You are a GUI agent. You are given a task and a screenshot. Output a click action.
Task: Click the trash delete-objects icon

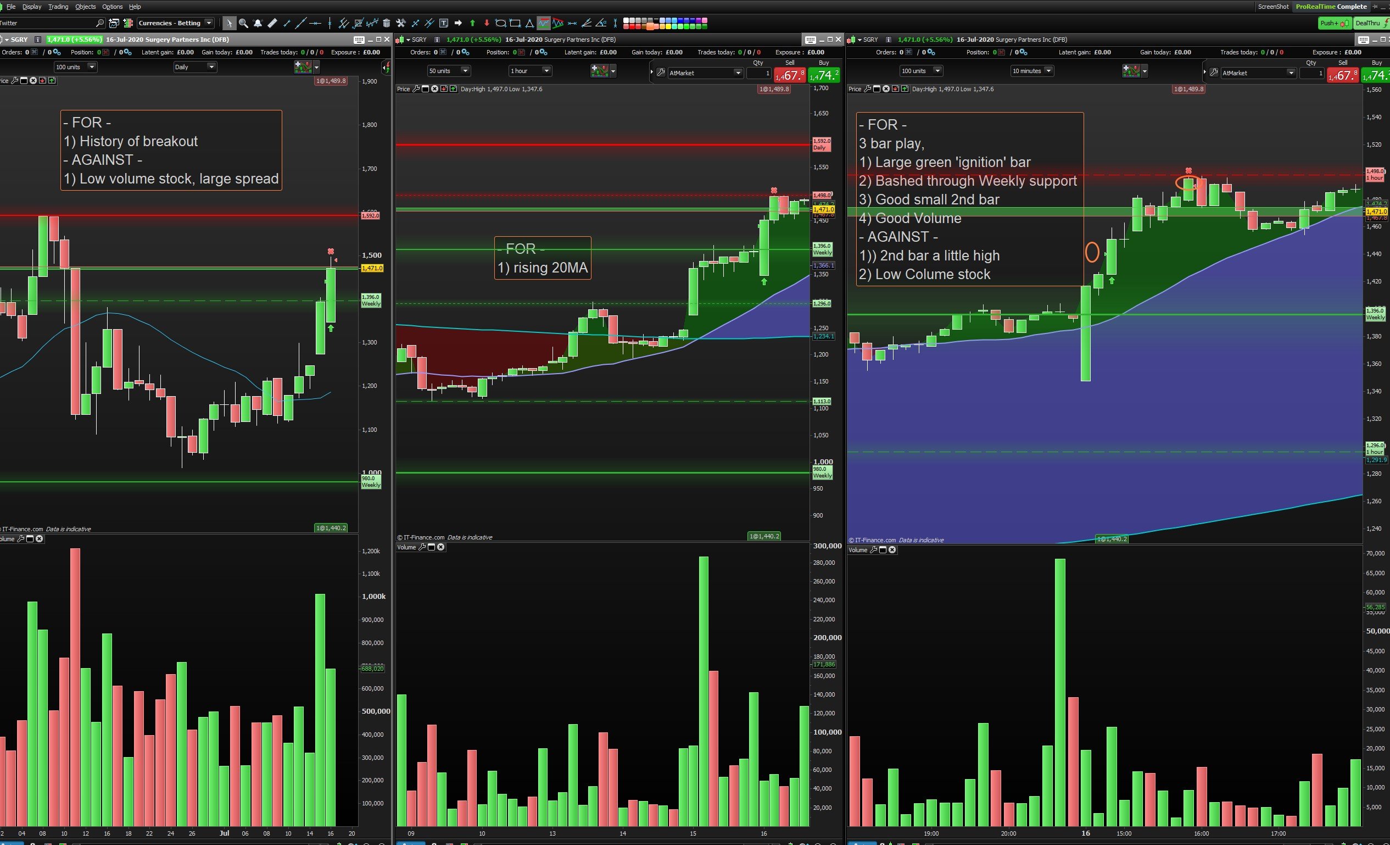(387, 23)
